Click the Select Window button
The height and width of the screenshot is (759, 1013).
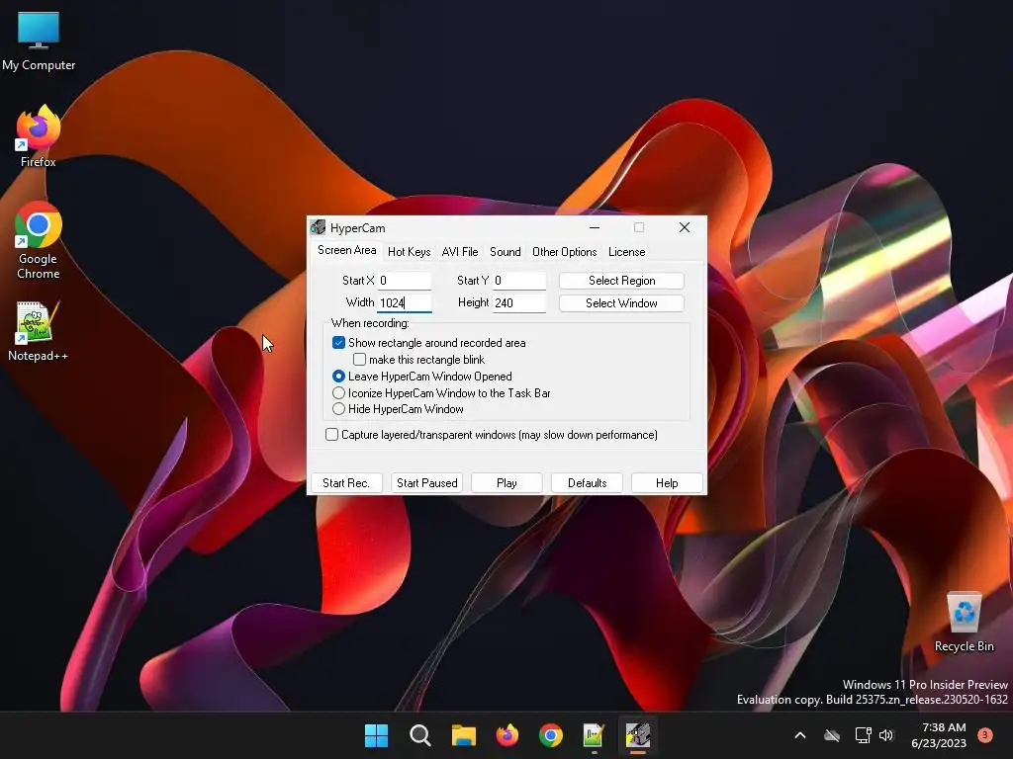(621, 303)
